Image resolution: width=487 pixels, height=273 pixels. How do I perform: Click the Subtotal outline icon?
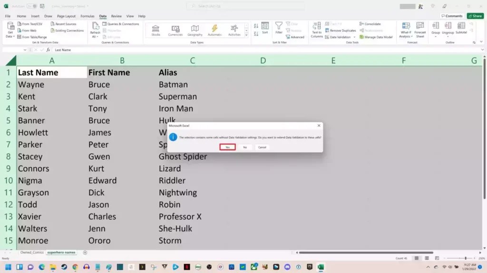click(462, 28)
